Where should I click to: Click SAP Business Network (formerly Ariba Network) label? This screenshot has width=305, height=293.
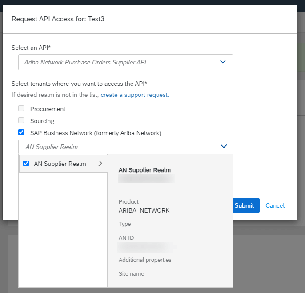(96, 133)
